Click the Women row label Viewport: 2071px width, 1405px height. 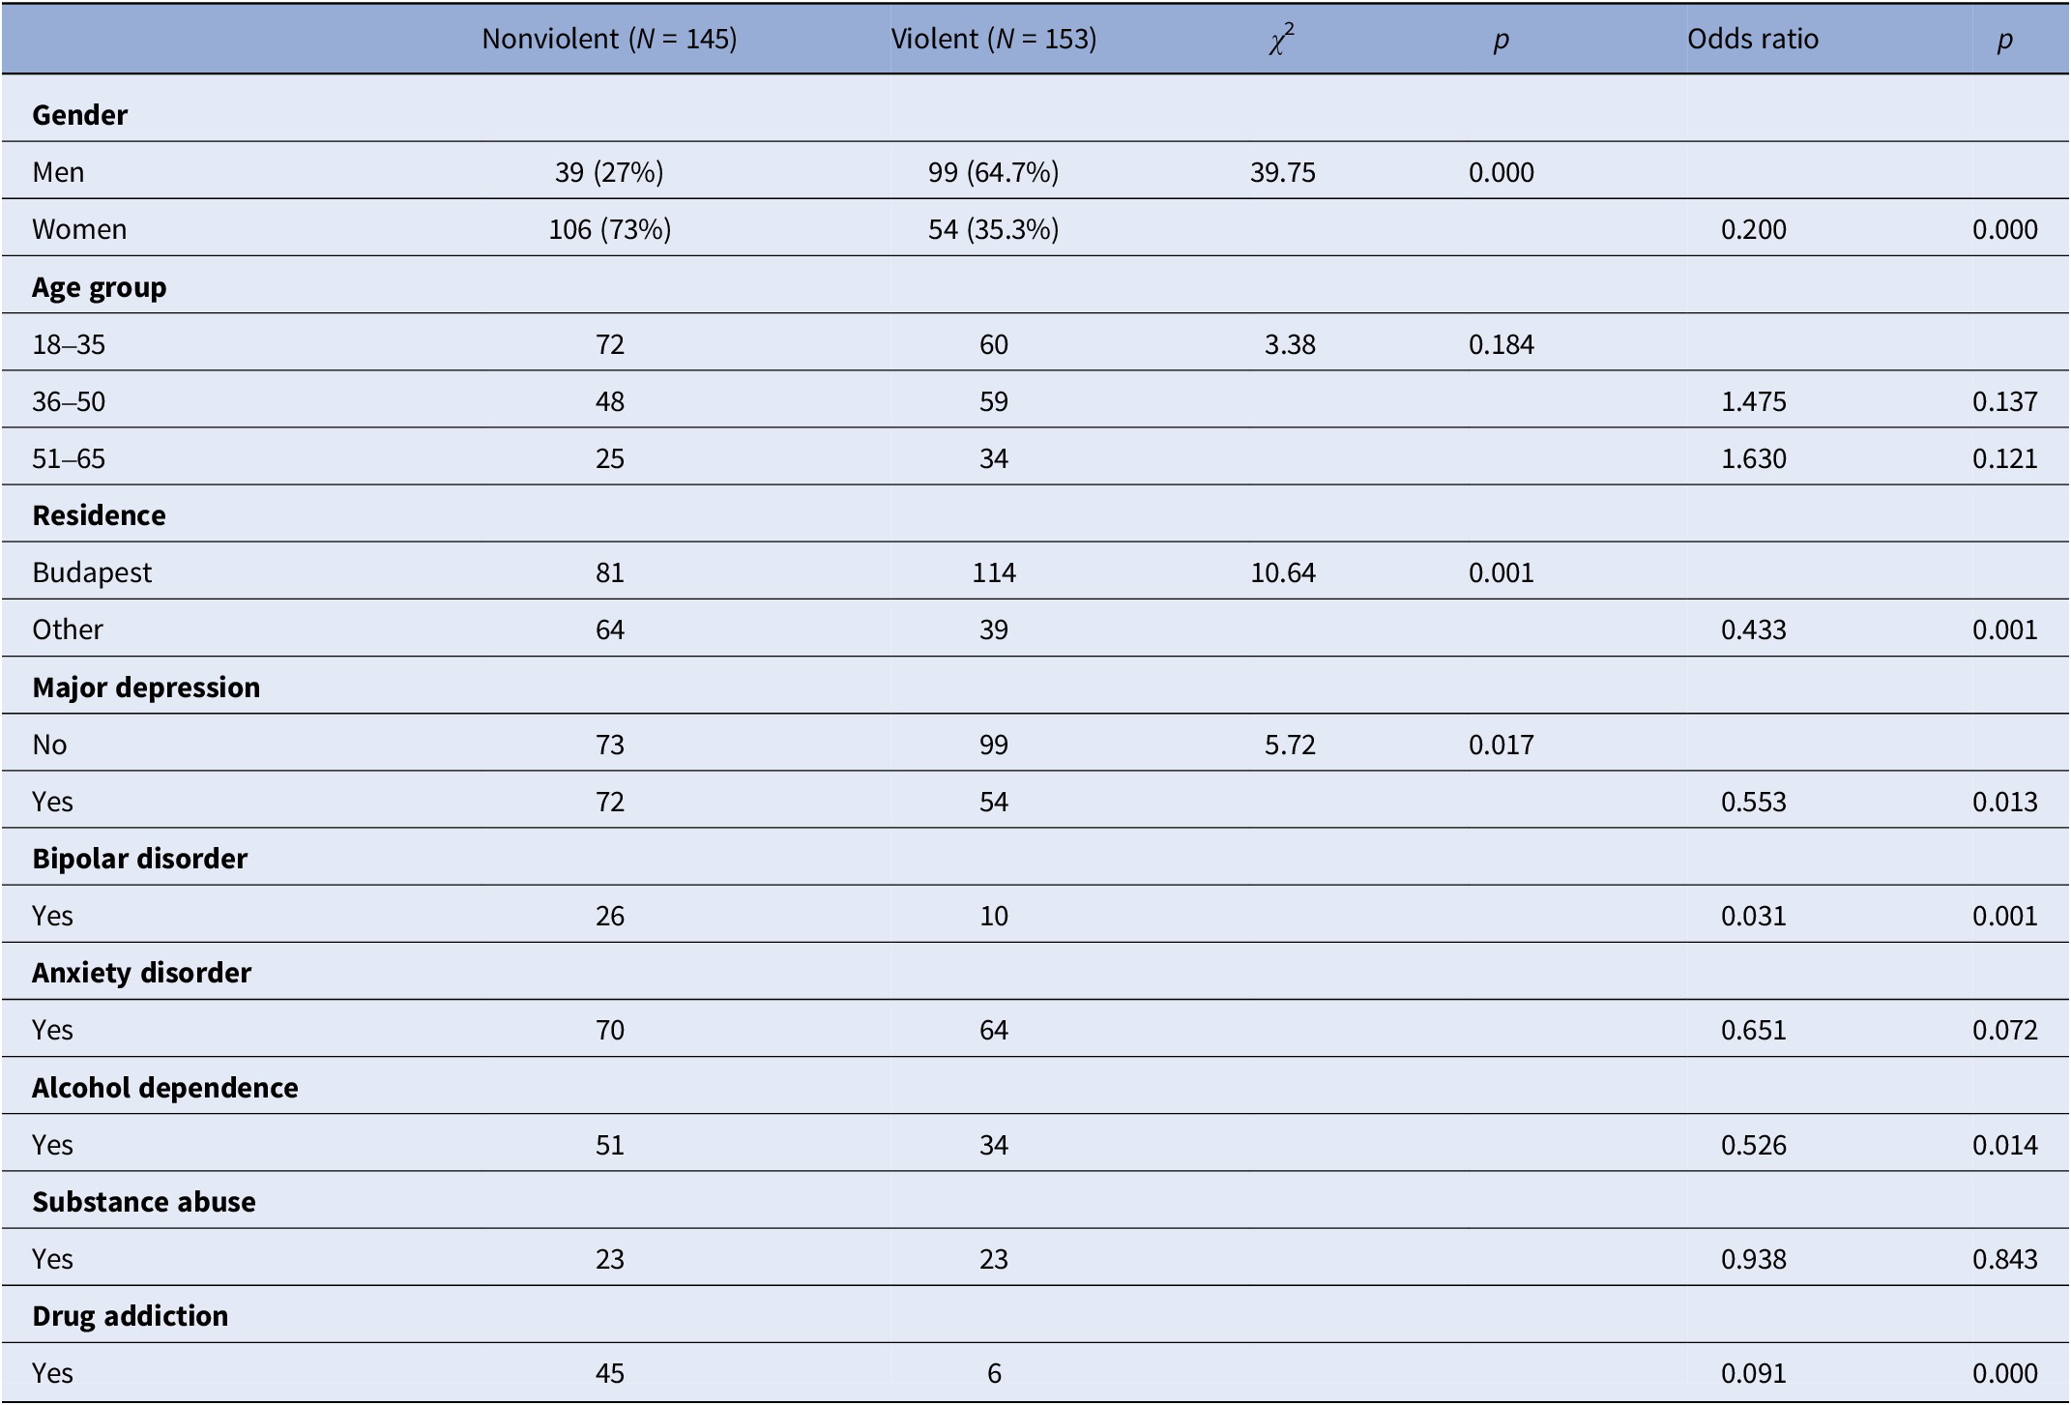[79, 229]
